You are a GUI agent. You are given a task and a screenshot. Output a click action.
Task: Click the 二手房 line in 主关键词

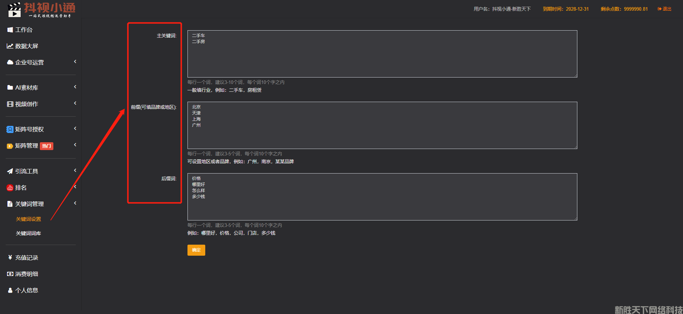[198, 42]
